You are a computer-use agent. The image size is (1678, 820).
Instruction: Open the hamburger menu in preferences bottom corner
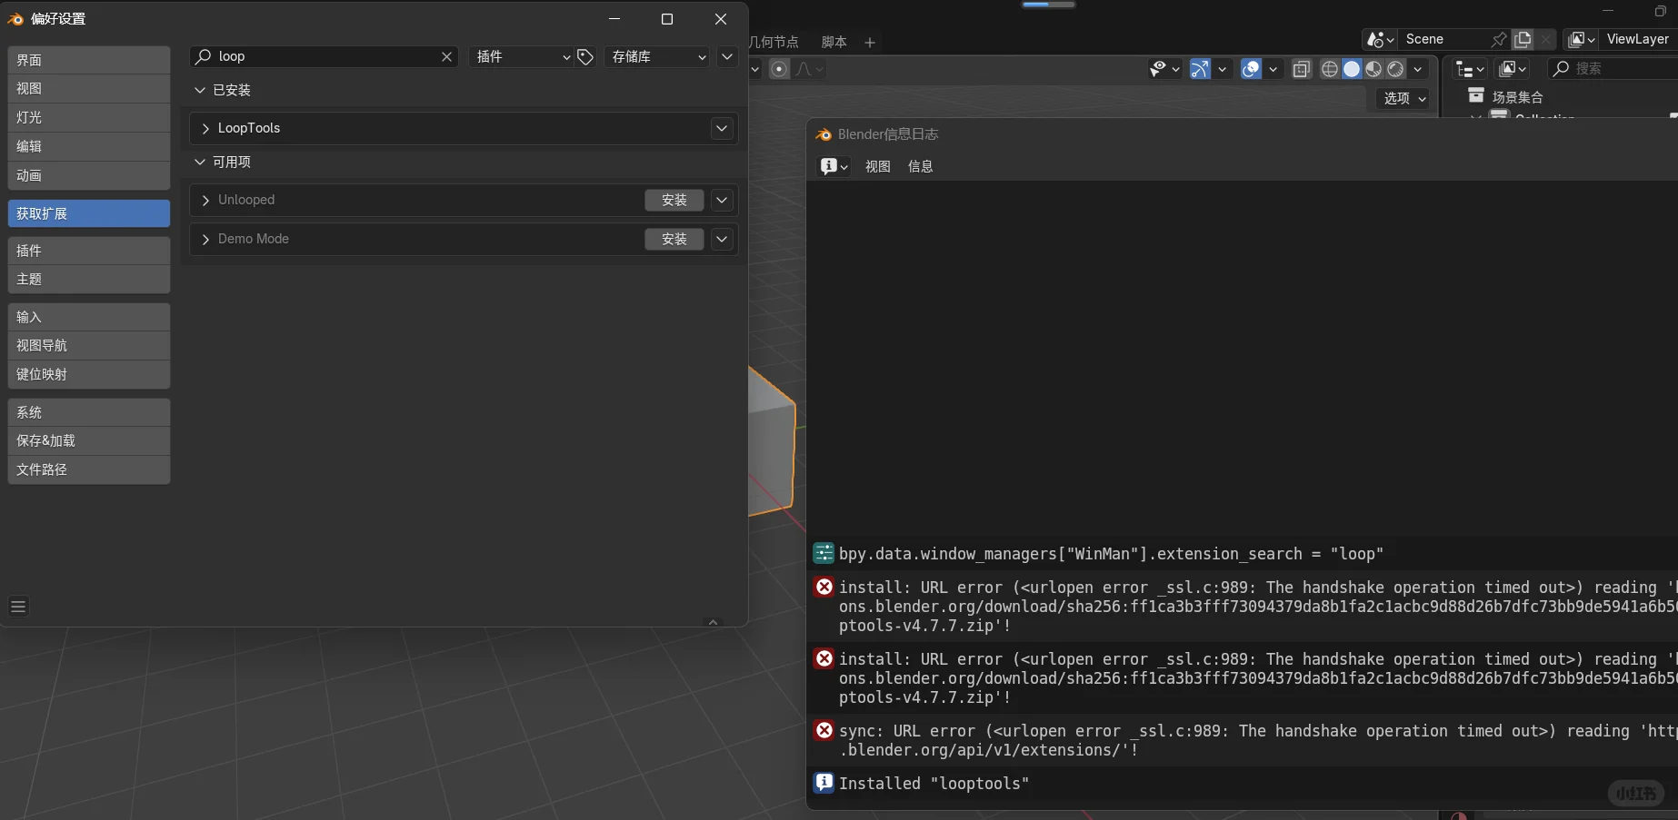coord(18,606)
